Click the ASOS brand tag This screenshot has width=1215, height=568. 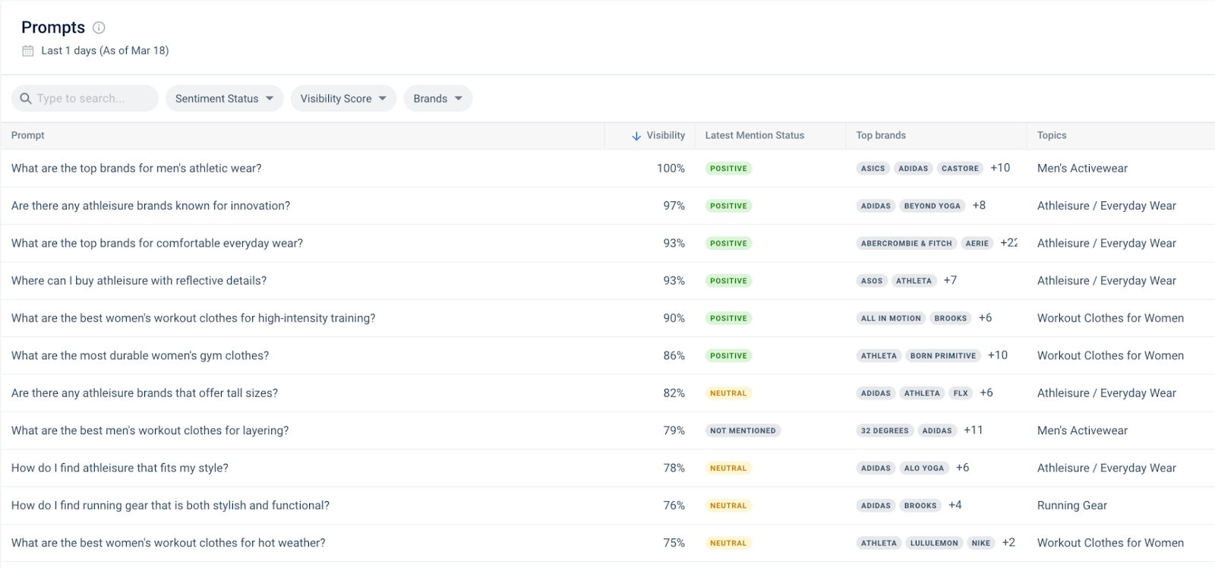(872, 281)
